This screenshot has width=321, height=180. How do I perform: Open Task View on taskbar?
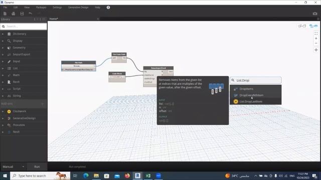(75, 175)
